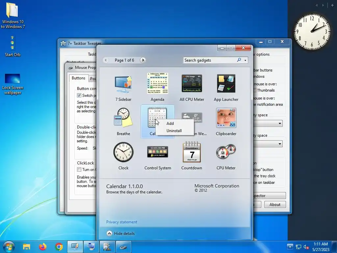Add a gadget with the sidebar plus button

[332, 5]
